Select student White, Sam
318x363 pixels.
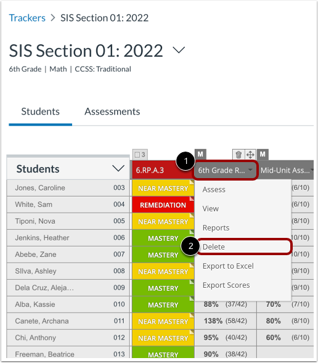click(33, 205)
